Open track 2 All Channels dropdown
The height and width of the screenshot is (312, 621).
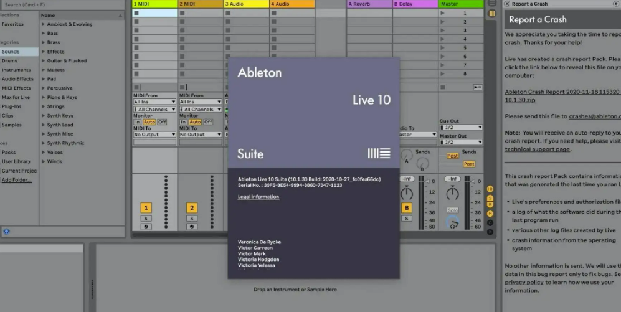coord(201,109)
